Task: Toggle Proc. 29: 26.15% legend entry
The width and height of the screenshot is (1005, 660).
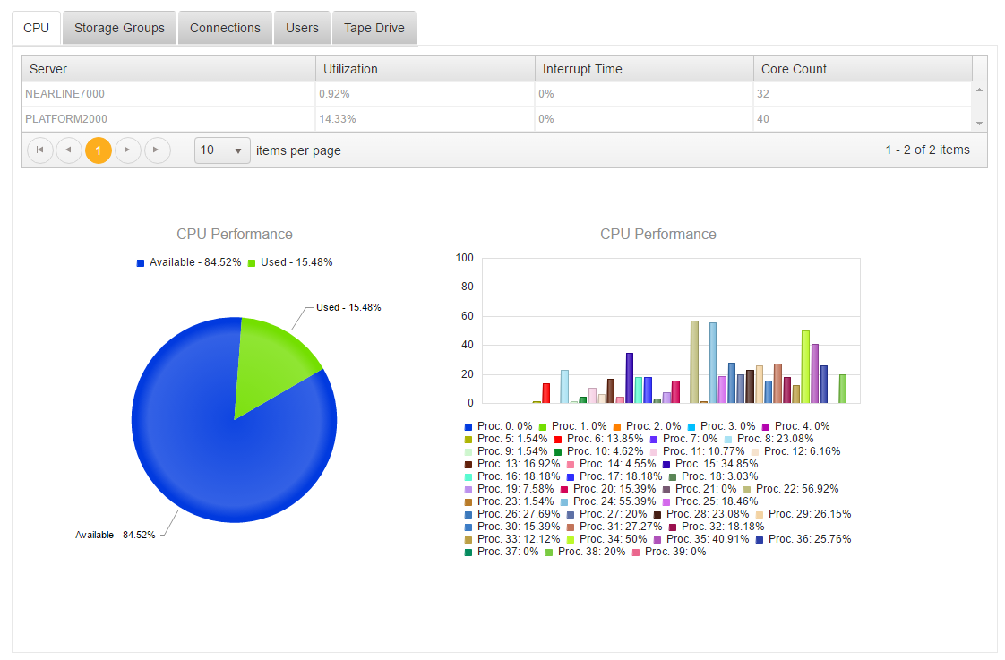Action: click(803, 514)
